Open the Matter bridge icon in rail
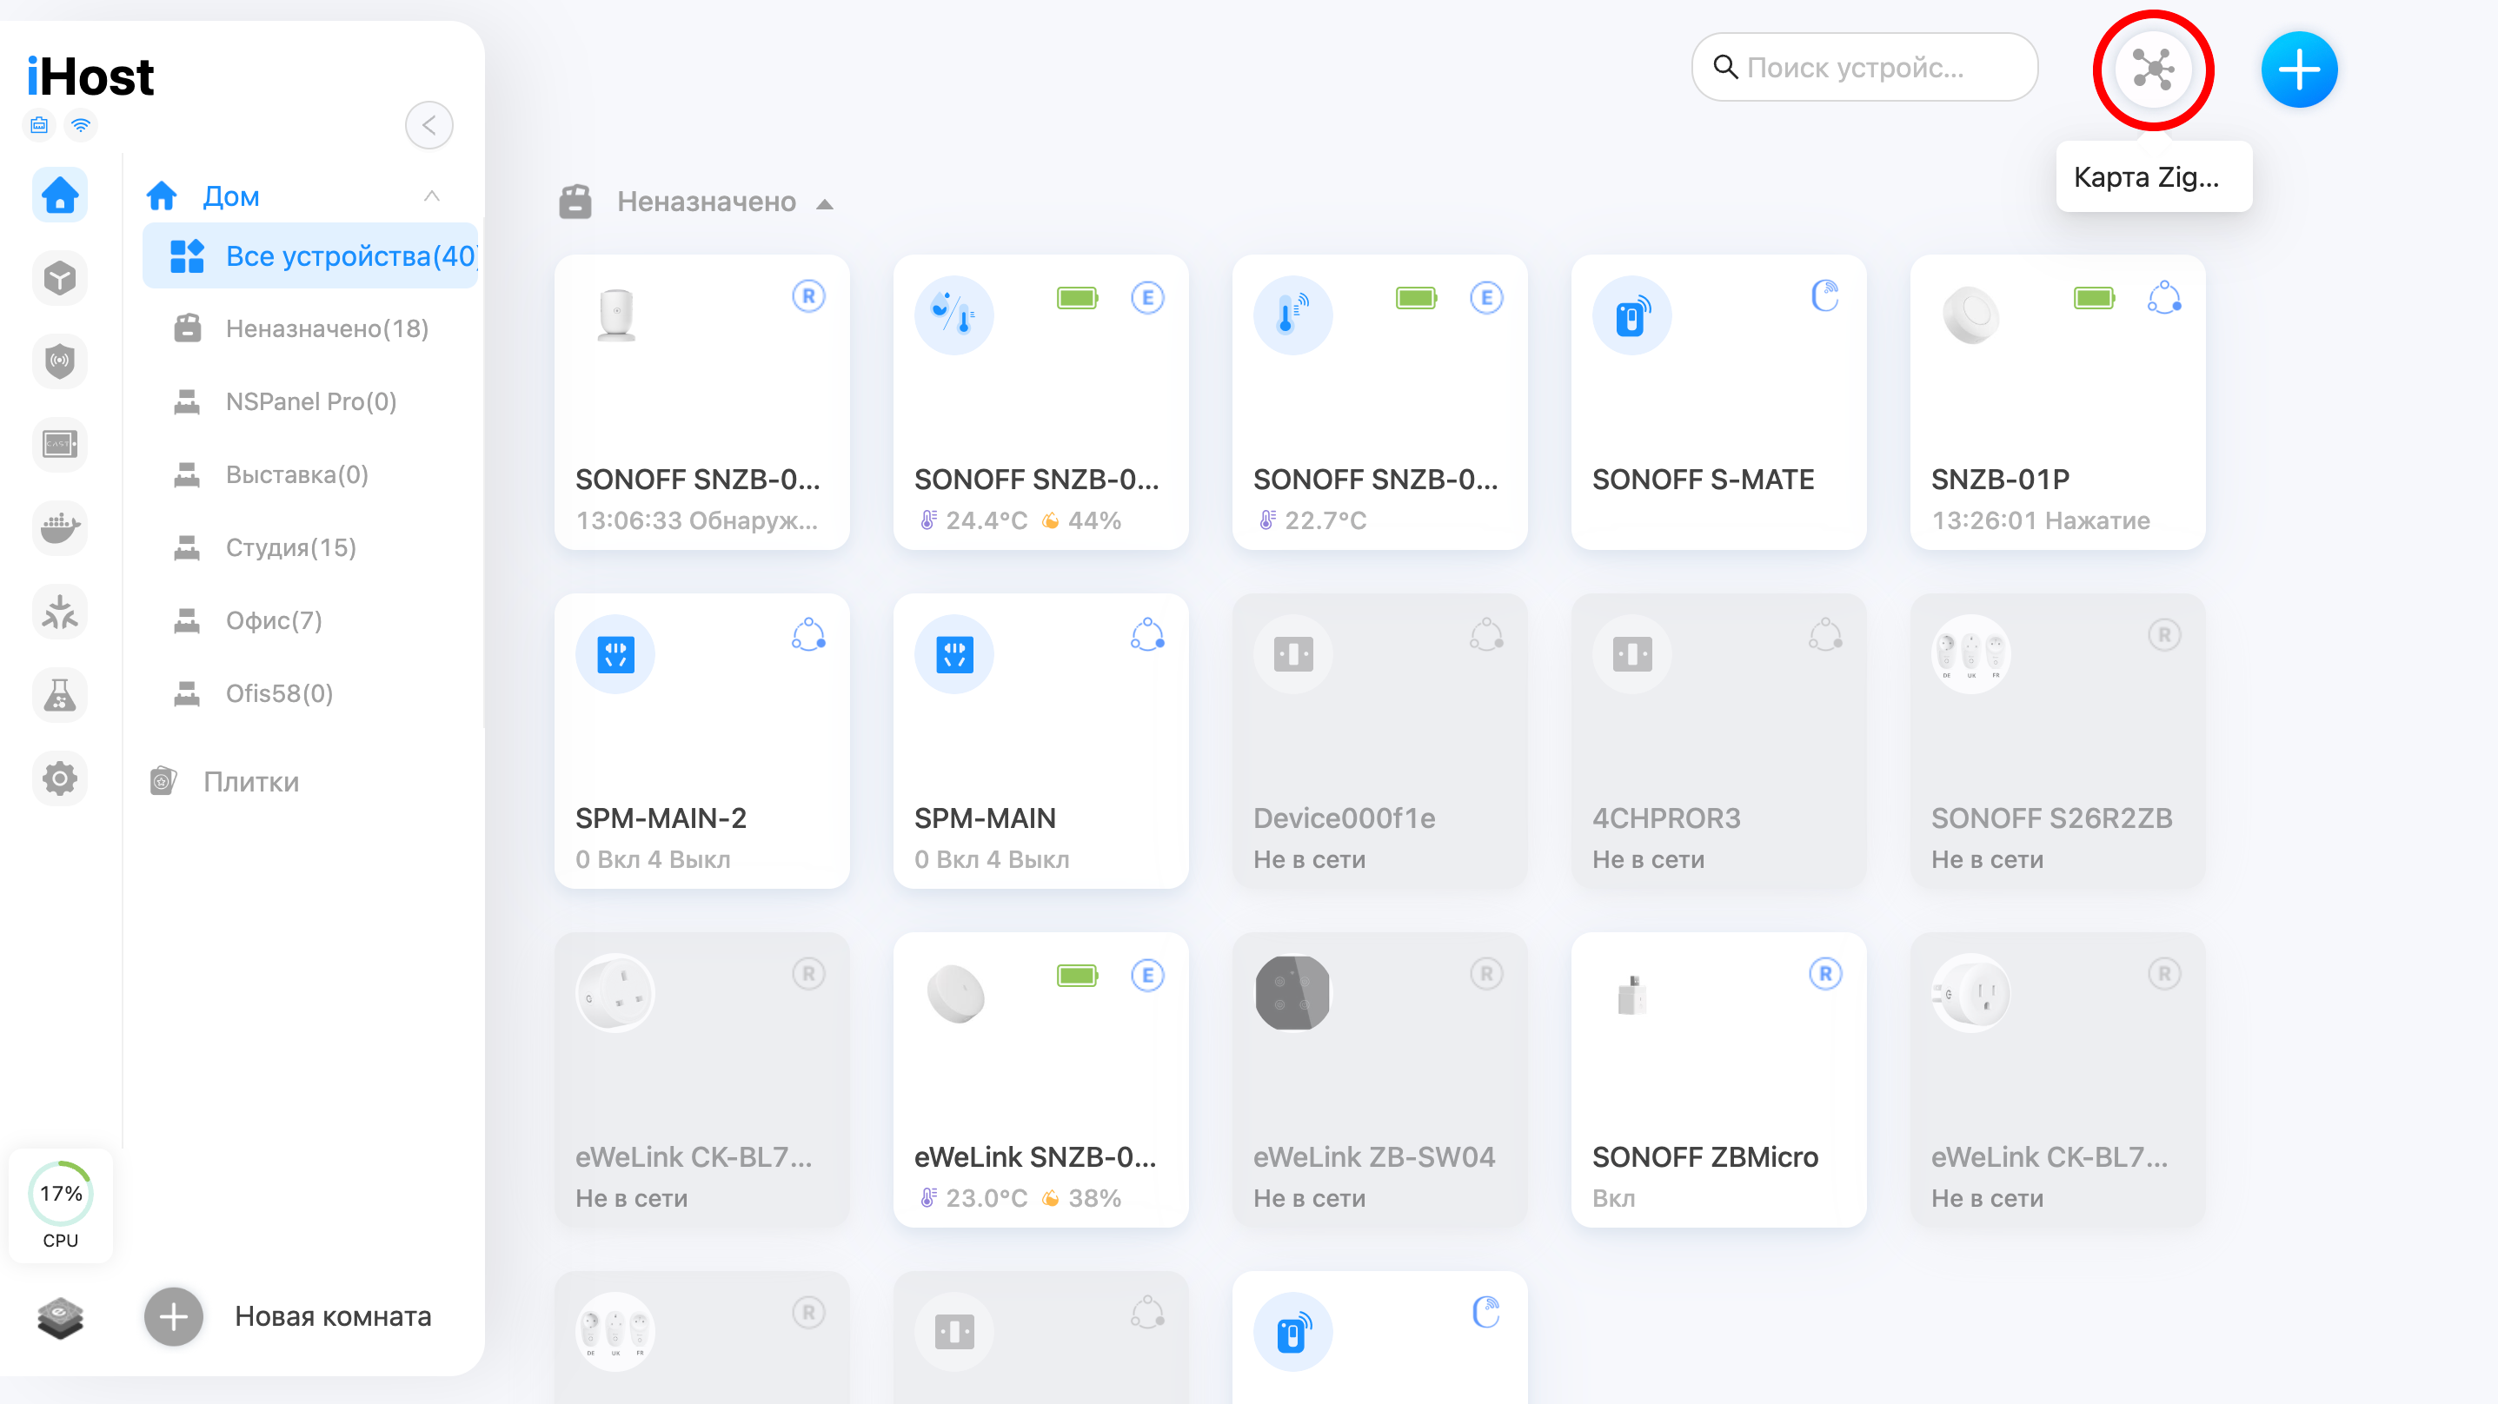The height and width of the screenshot is (1404, 2498). 60,612
